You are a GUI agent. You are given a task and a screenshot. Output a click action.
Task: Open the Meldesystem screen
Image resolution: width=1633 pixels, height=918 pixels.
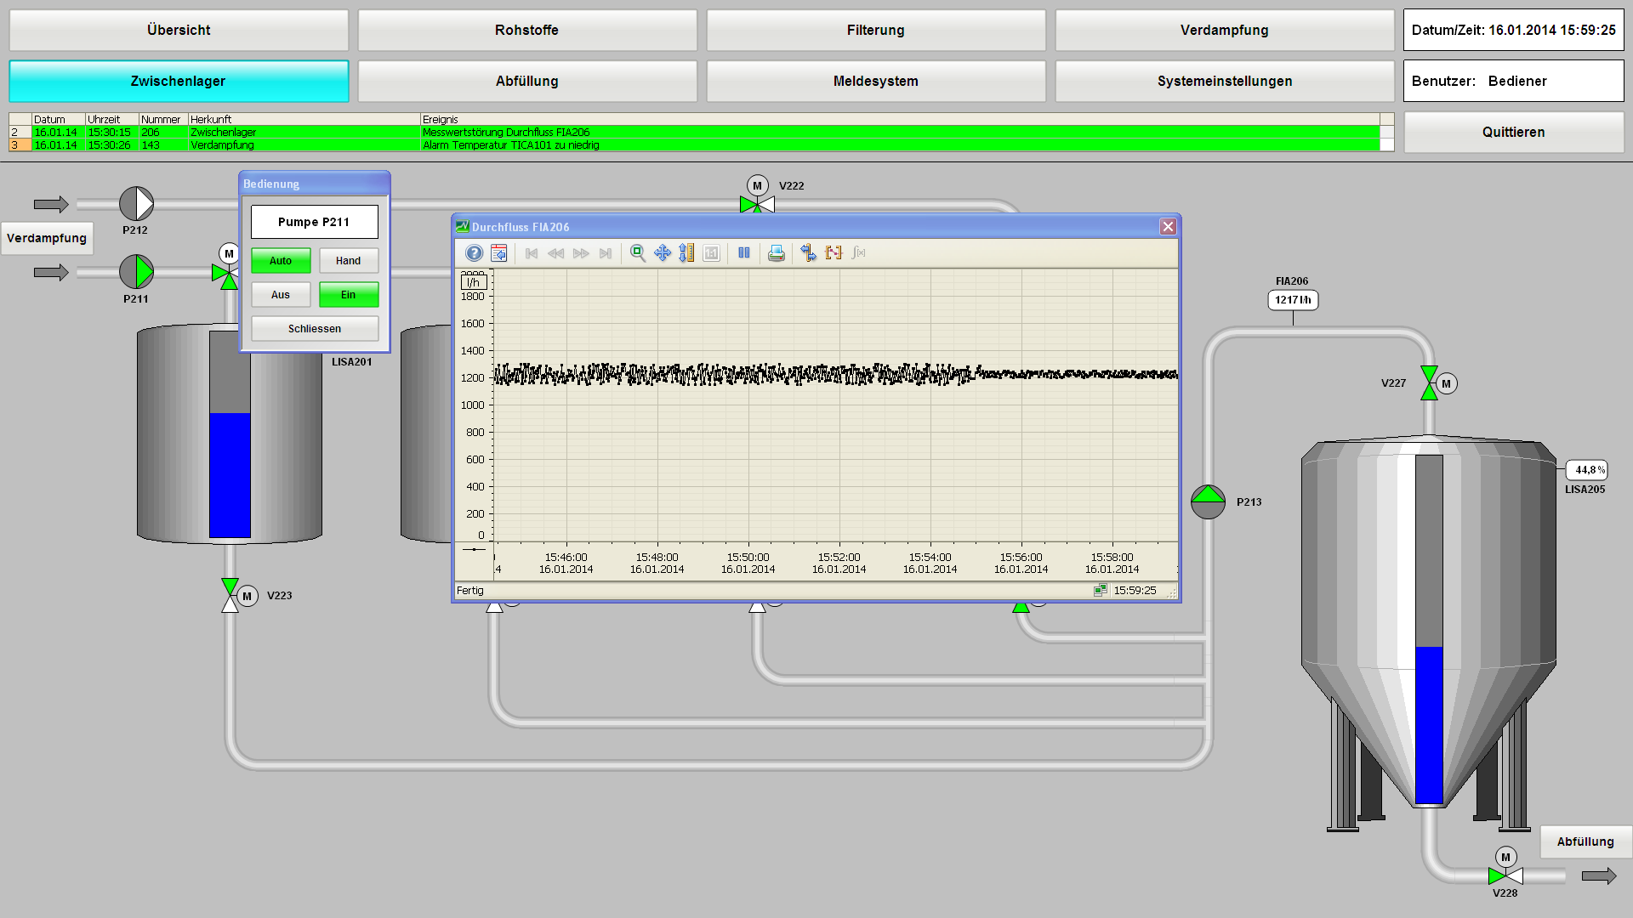point(875,82)
